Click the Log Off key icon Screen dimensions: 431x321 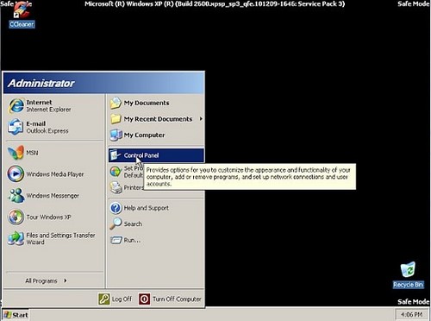(104, 299)
